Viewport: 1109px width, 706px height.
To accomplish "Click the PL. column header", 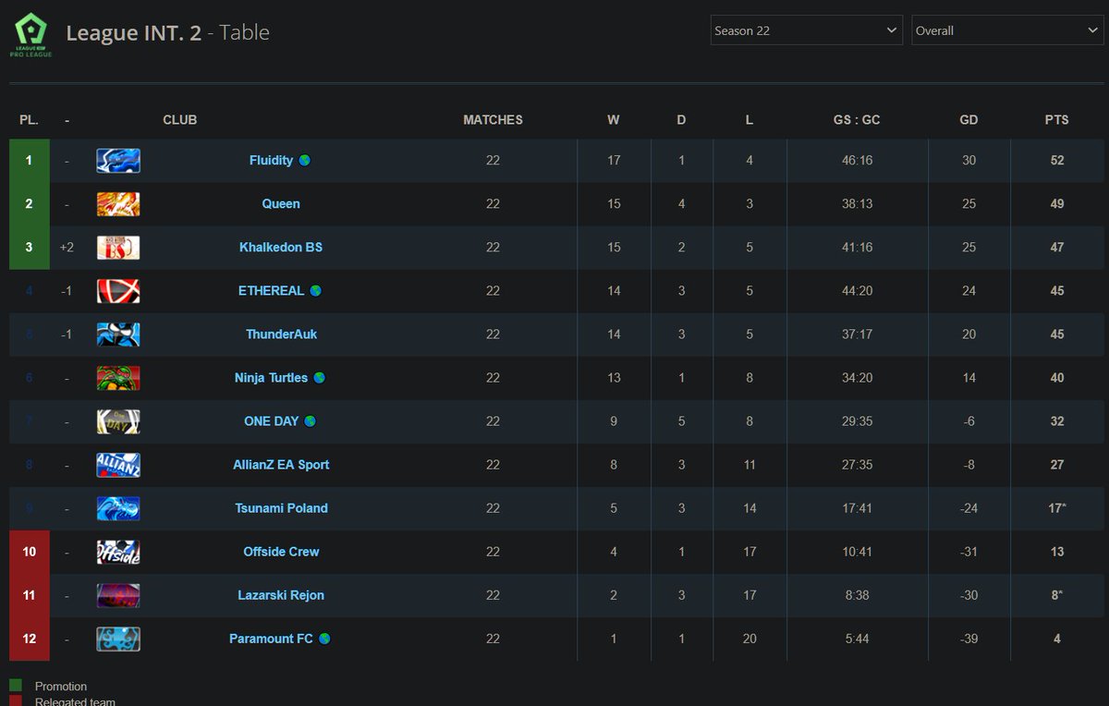I will tap(29, 120).
